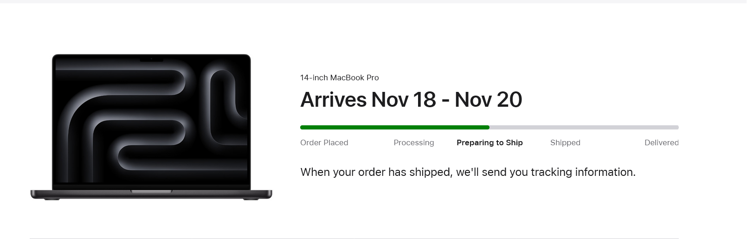Select the "Shipped" status step

coord(565,142)
